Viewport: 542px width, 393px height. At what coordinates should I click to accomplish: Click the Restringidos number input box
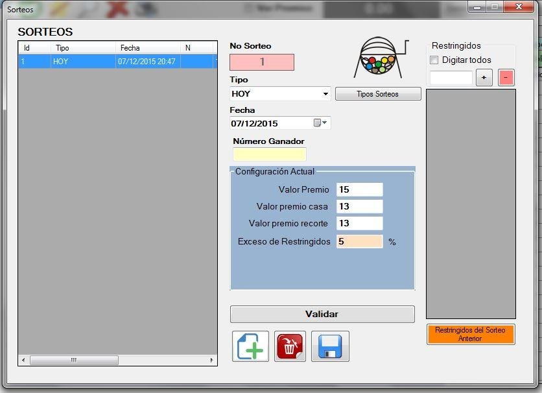(x=451, y=78)
